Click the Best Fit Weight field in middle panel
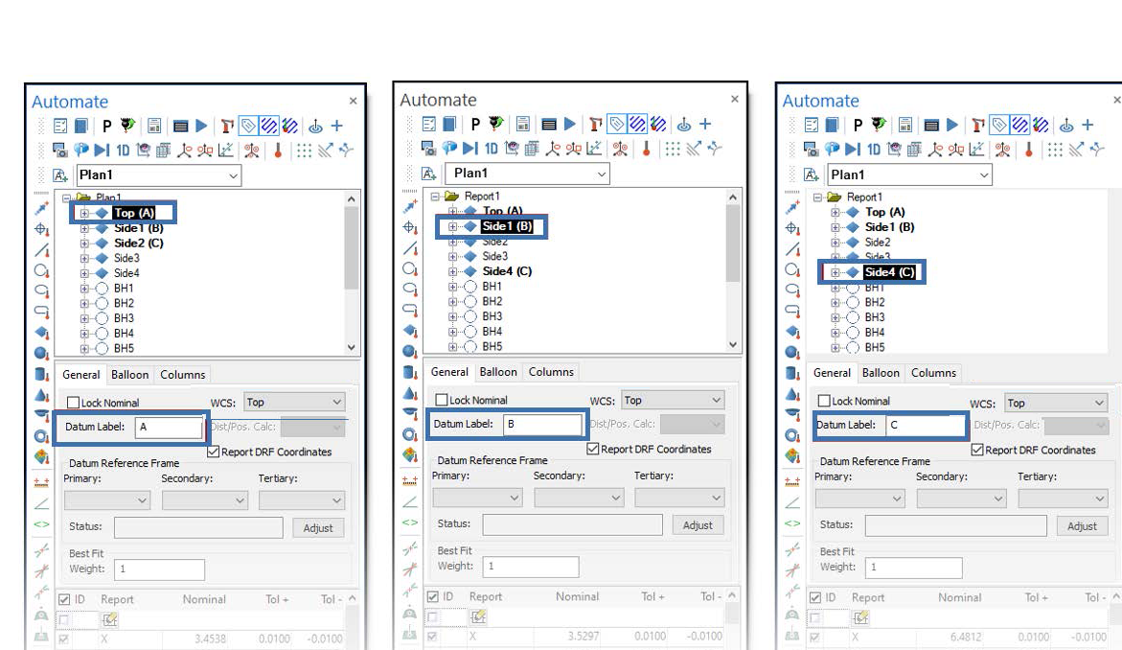The image size is (1122, 650). (531, 567)
